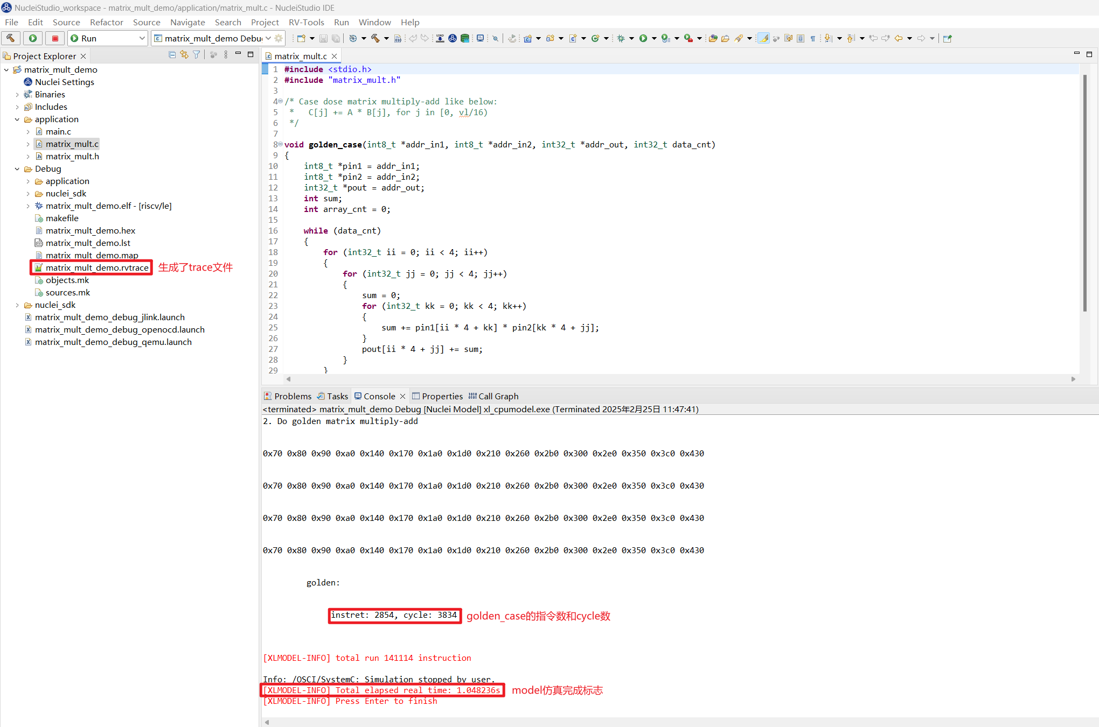
Task: Collapse the Debug folder node
Action: (x=17, y=169)
